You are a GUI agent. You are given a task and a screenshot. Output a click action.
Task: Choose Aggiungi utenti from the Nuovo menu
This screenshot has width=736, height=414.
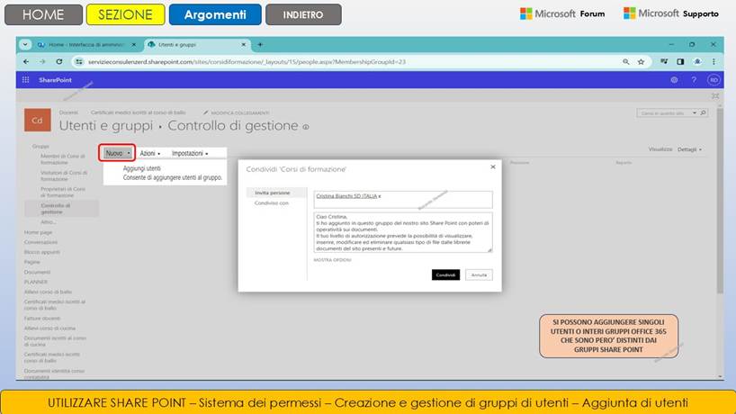(142, 168)
